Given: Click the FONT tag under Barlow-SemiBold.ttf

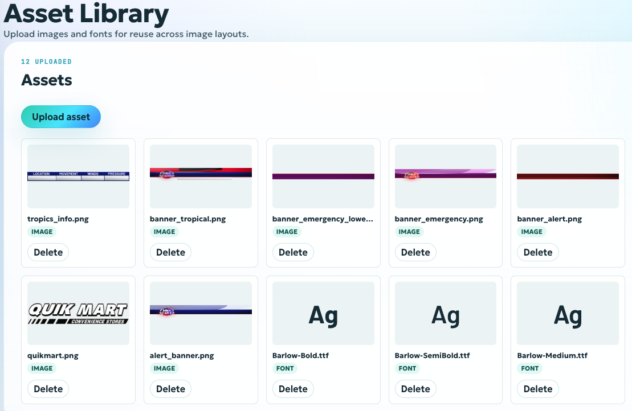Looking at the screenshot, I should (407, 368).
